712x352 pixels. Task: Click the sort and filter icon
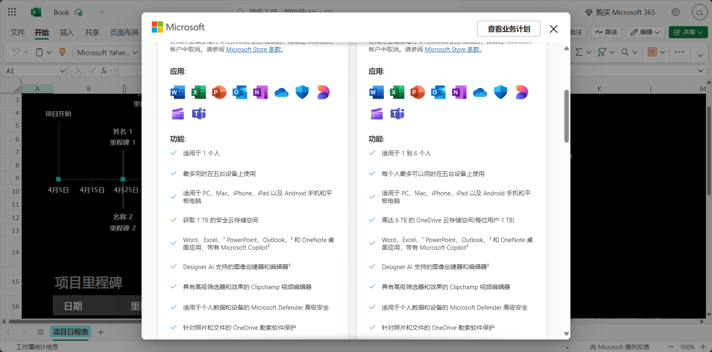pos(602,52)
